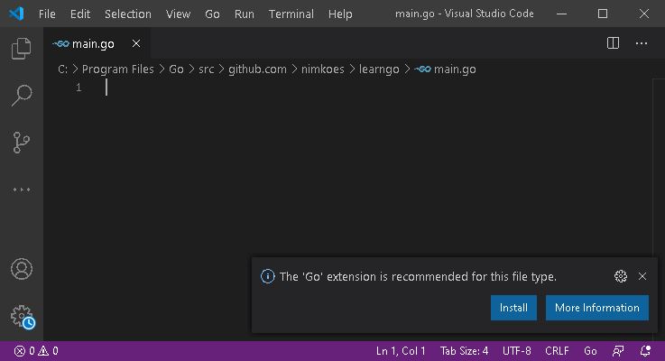This screenshot has height=361, width=665.
Task: Dismiss the Go extension notification
Action: coord(642,276)
